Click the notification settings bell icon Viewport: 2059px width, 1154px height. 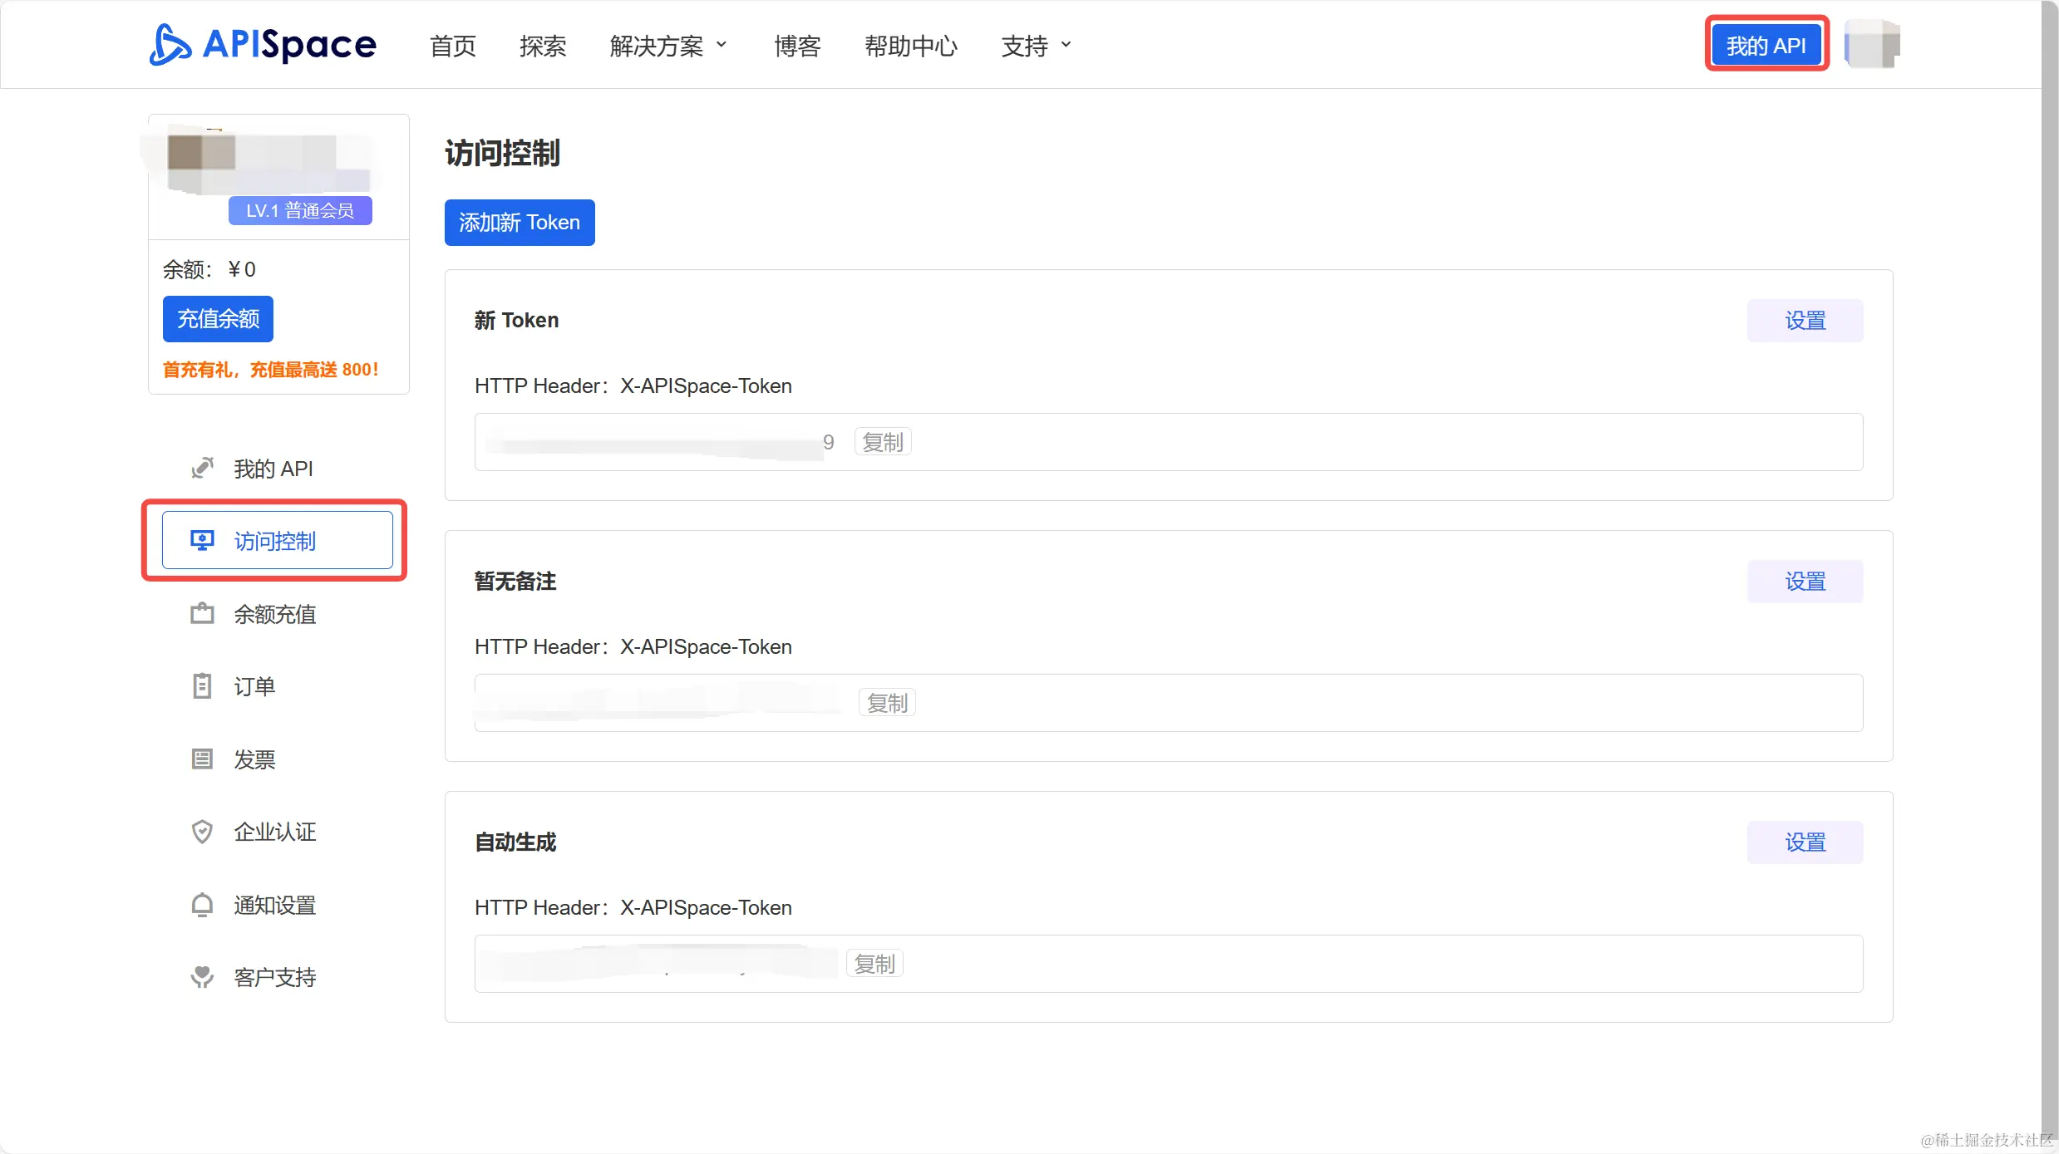(202, 905)
